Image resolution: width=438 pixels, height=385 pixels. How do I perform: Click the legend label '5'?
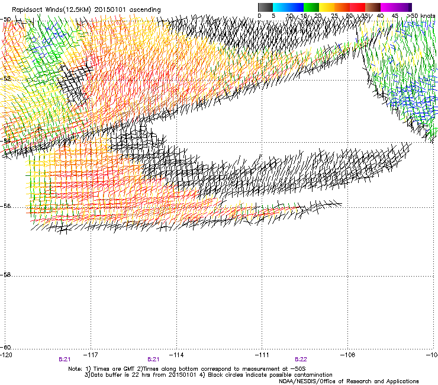pos(273,16)
